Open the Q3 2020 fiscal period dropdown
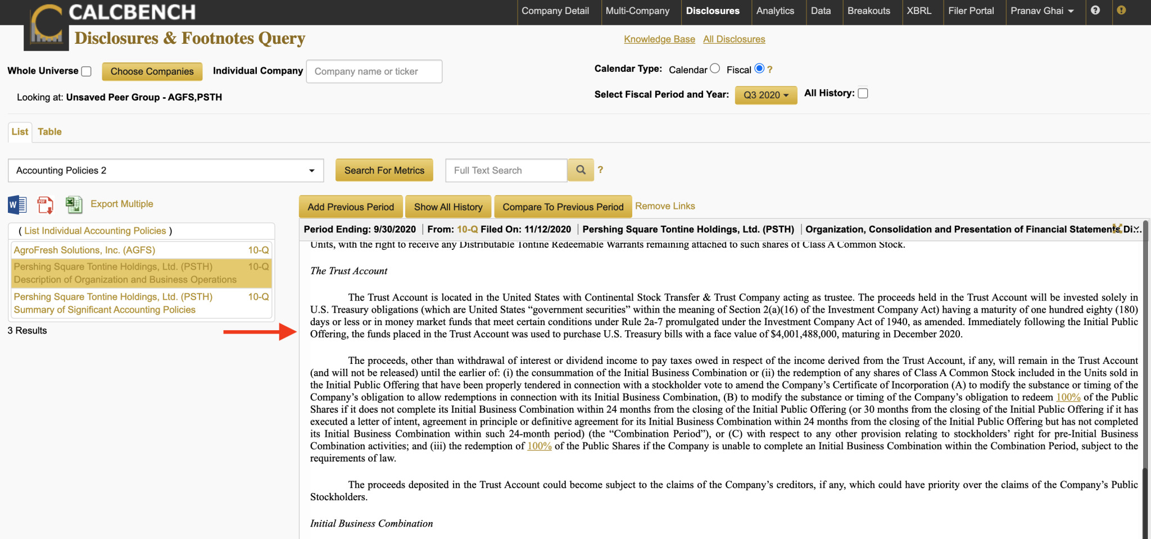The height and width of the screenshot is (539, 1151). [765, 95]
